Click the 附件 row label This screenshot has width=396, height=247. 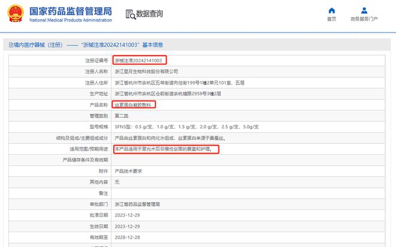pos(103,171)
